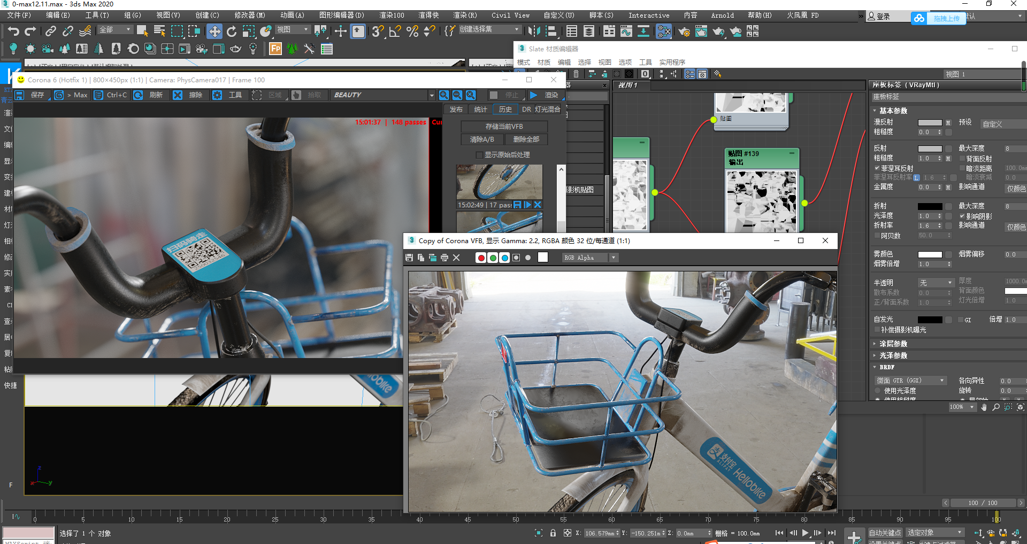Open the 渲染(R) menu
Viewport: 1027px width, 544px height.
pos(464,15)
